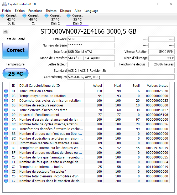This screenshot has height=195, width=177.
Task: Click the Maxi column header
Action: coord(113,86)
